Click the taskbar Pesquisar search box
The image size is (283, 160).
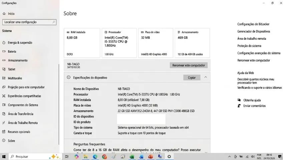tap(35, 157)
